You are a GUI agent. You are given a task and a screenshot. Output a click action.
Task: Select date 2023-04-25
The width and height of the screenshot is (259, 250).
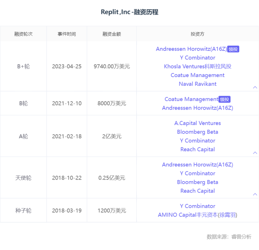(67, 66)
